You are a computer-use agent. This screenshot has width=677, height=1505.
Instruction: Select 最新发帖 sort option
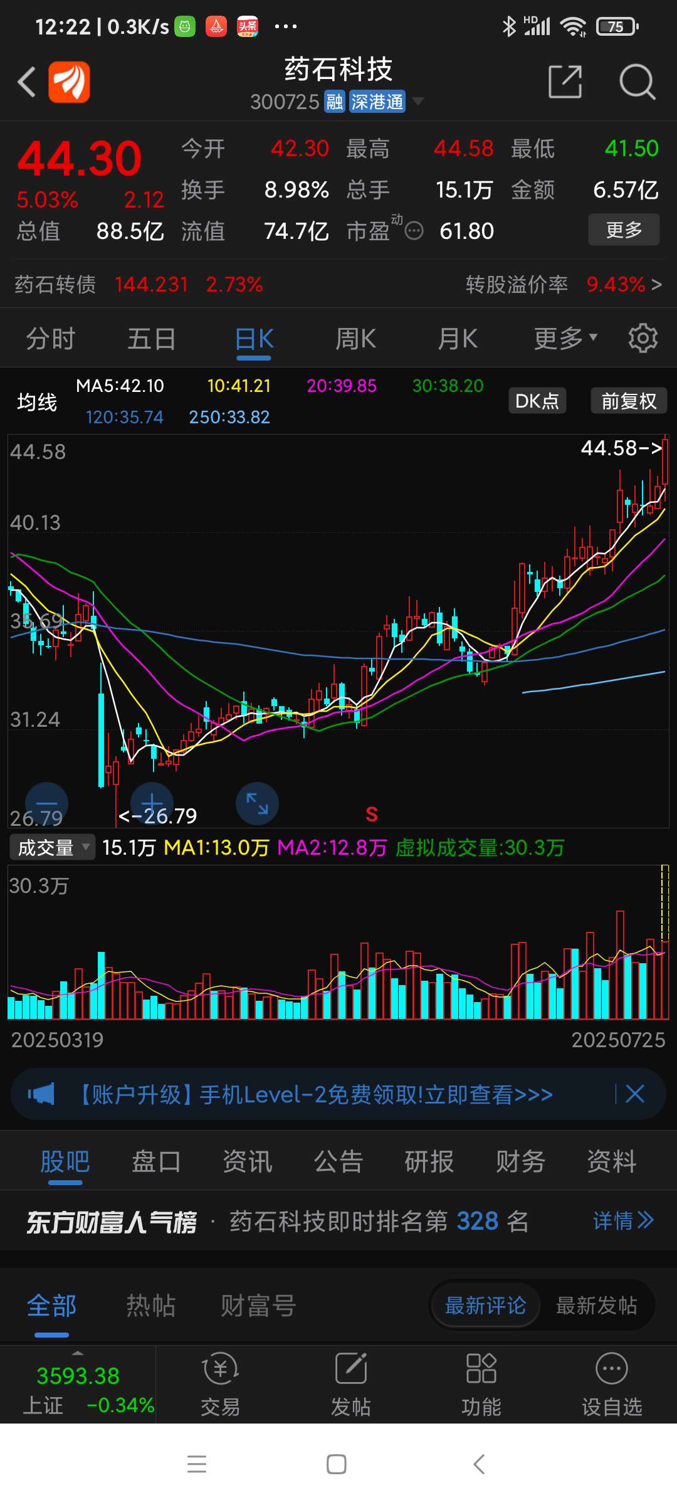pos(597,1306)
